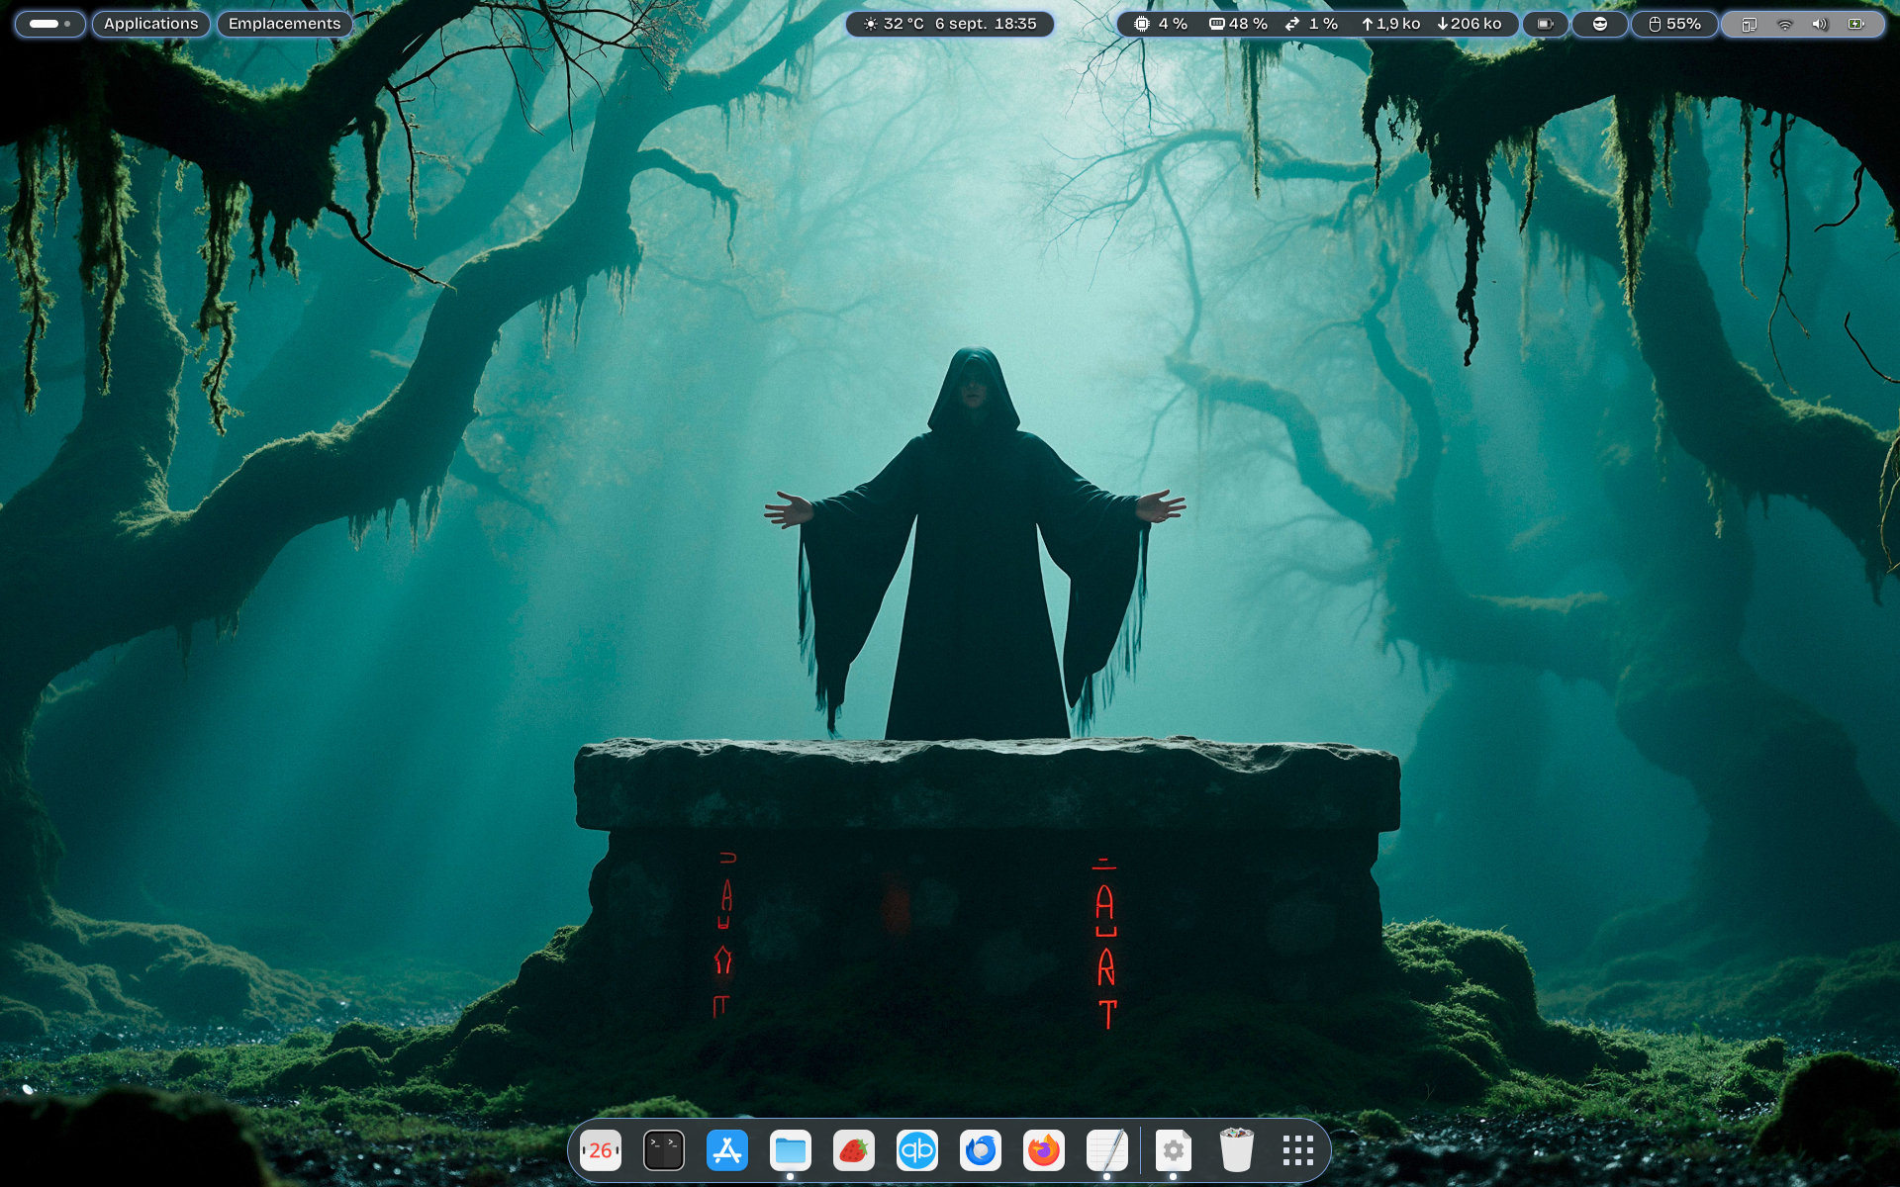Launch the terminal from the dock
This screenshot has width=1900, height=1187.
(664, 1150)
